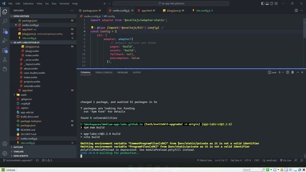This screenshot has height=172, width=306.
Task: Open the Terminal menu
Action: click(65, 3)
